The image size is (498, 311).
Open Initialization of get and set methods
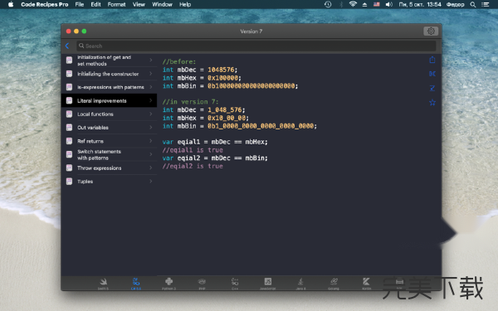tap(109, 60)
